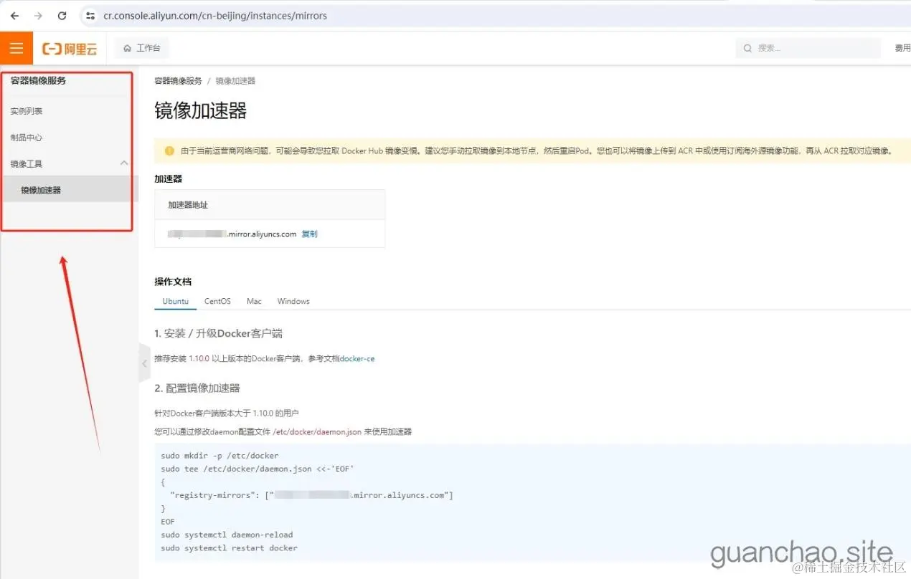Screen dimensions: 911x579
Task: Collapse the 镜像工具 menu chevron
Action: [x=124, y=163]
